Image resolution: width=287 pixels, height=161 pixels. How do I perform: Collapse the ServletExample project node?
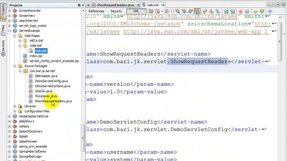tap(9, 31)
